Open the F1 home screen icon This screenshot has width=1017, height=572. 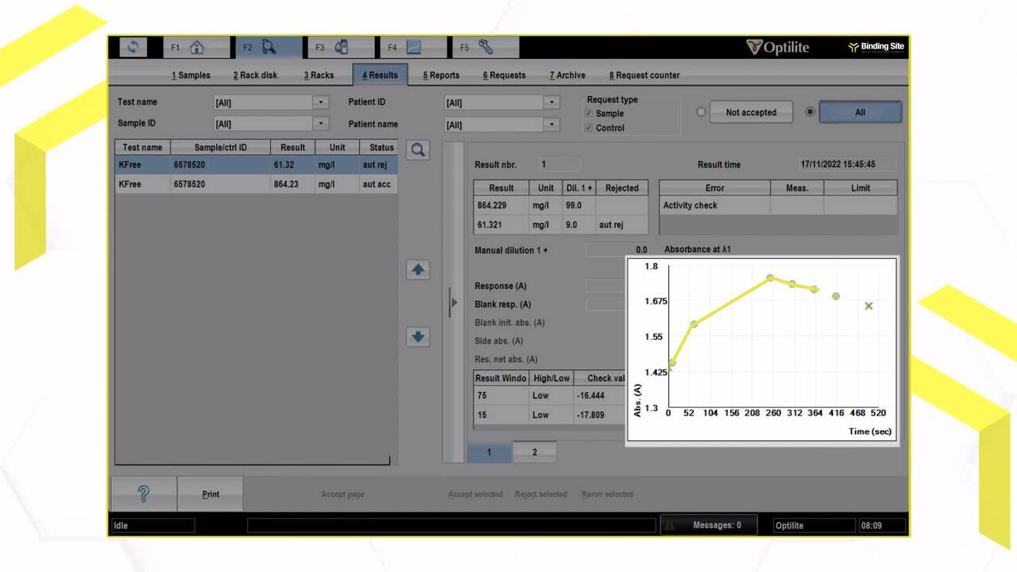(x=196, y=48)
